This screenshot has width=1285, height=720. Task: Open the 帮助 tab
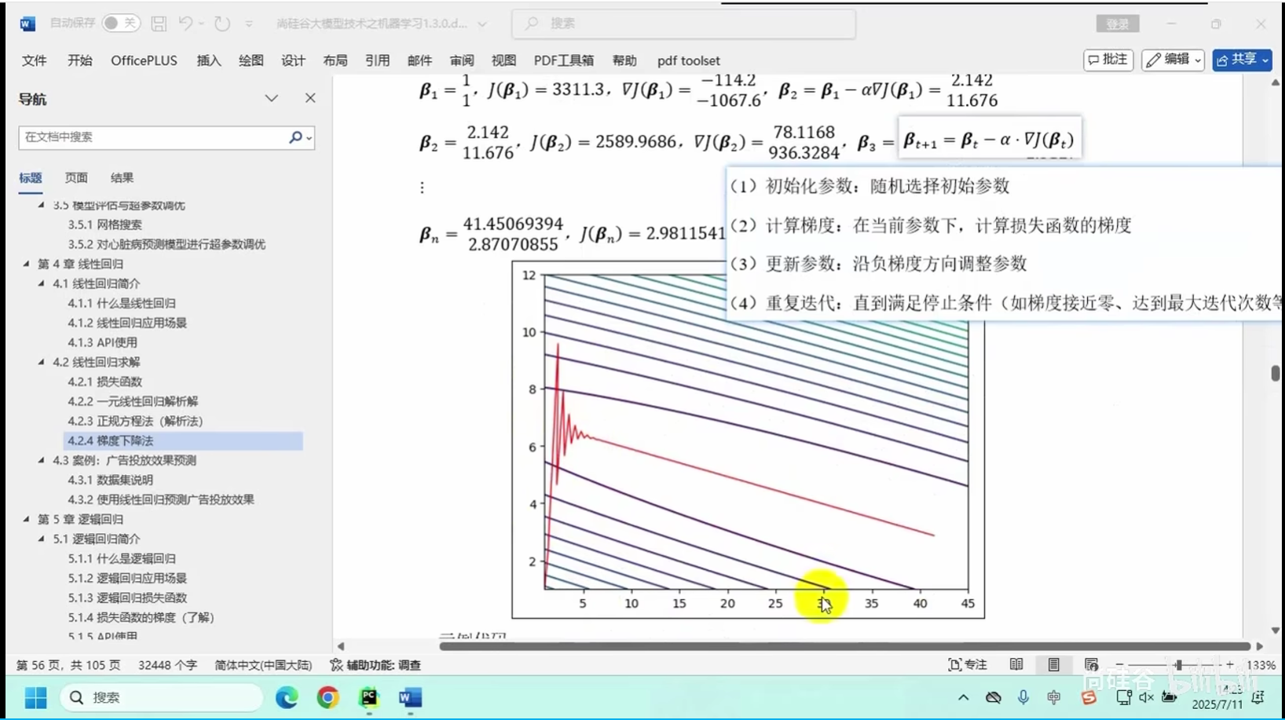pyautogui.click(x=625, y=60)
